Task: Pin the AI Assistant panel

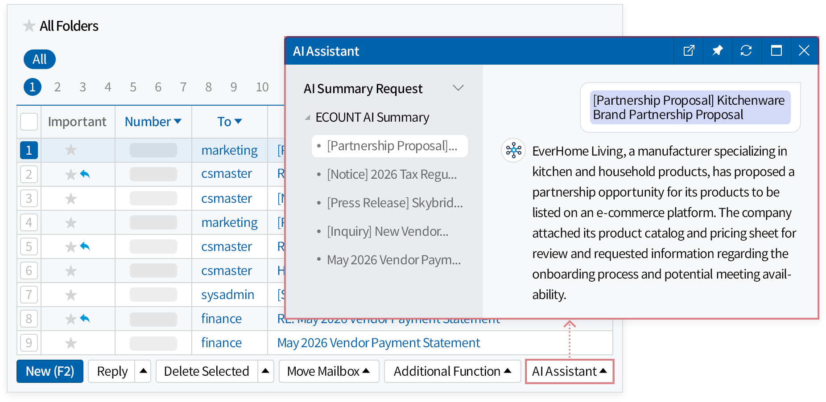Action: tap(717, 51)
